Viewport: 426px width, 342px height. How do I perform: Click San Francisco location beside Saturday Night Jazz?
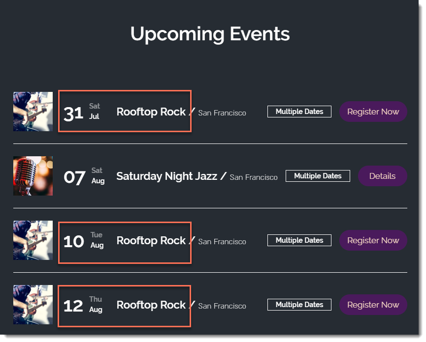[x=254, y=177]
